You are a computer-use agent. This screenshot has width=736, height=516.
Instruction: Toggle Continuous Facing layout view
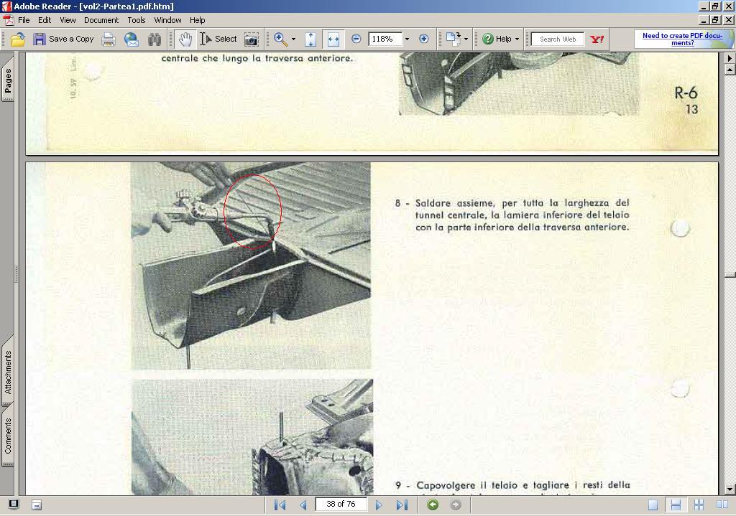coord(698,505)
